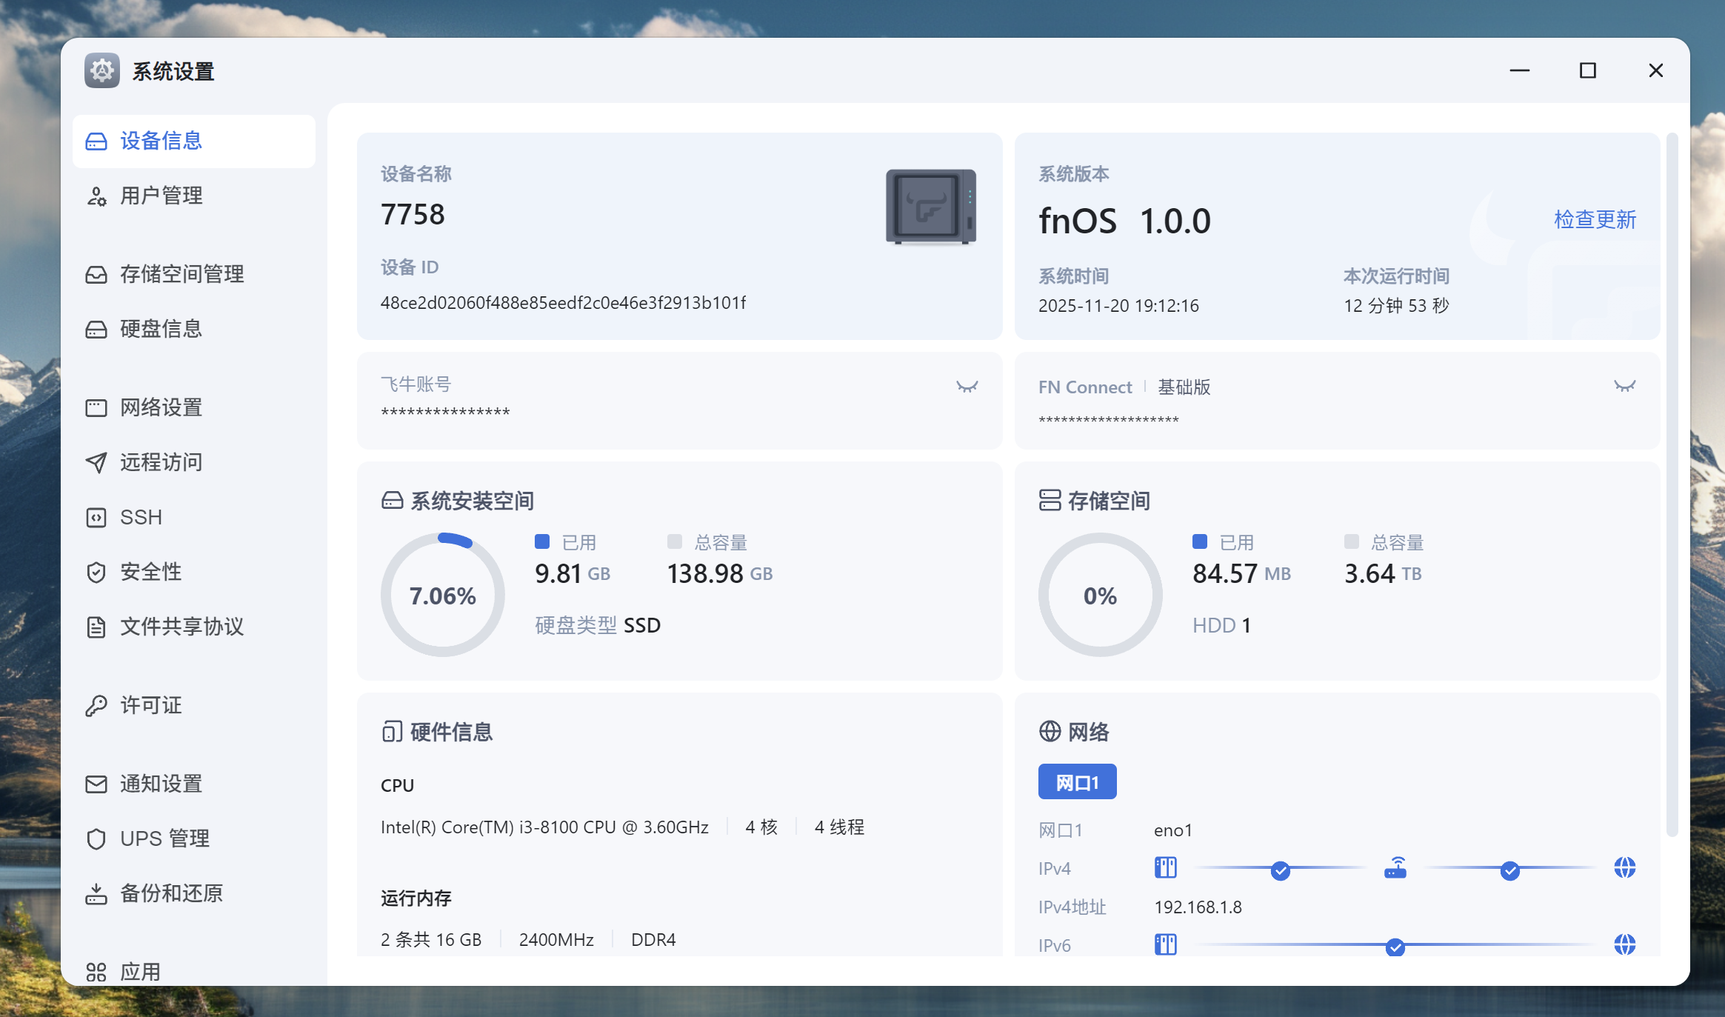Open the SSH settings icon

click(96, 517)
